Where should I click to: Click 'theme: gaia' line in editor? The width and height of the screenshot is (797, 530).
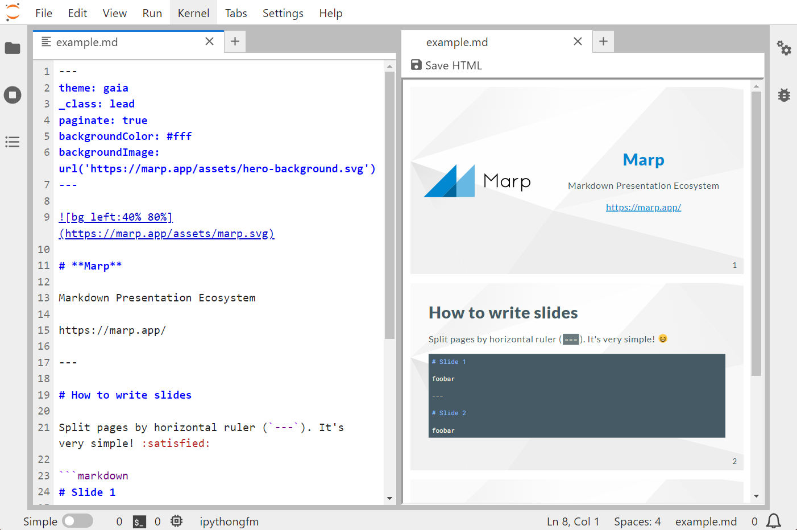click(94, 88)
